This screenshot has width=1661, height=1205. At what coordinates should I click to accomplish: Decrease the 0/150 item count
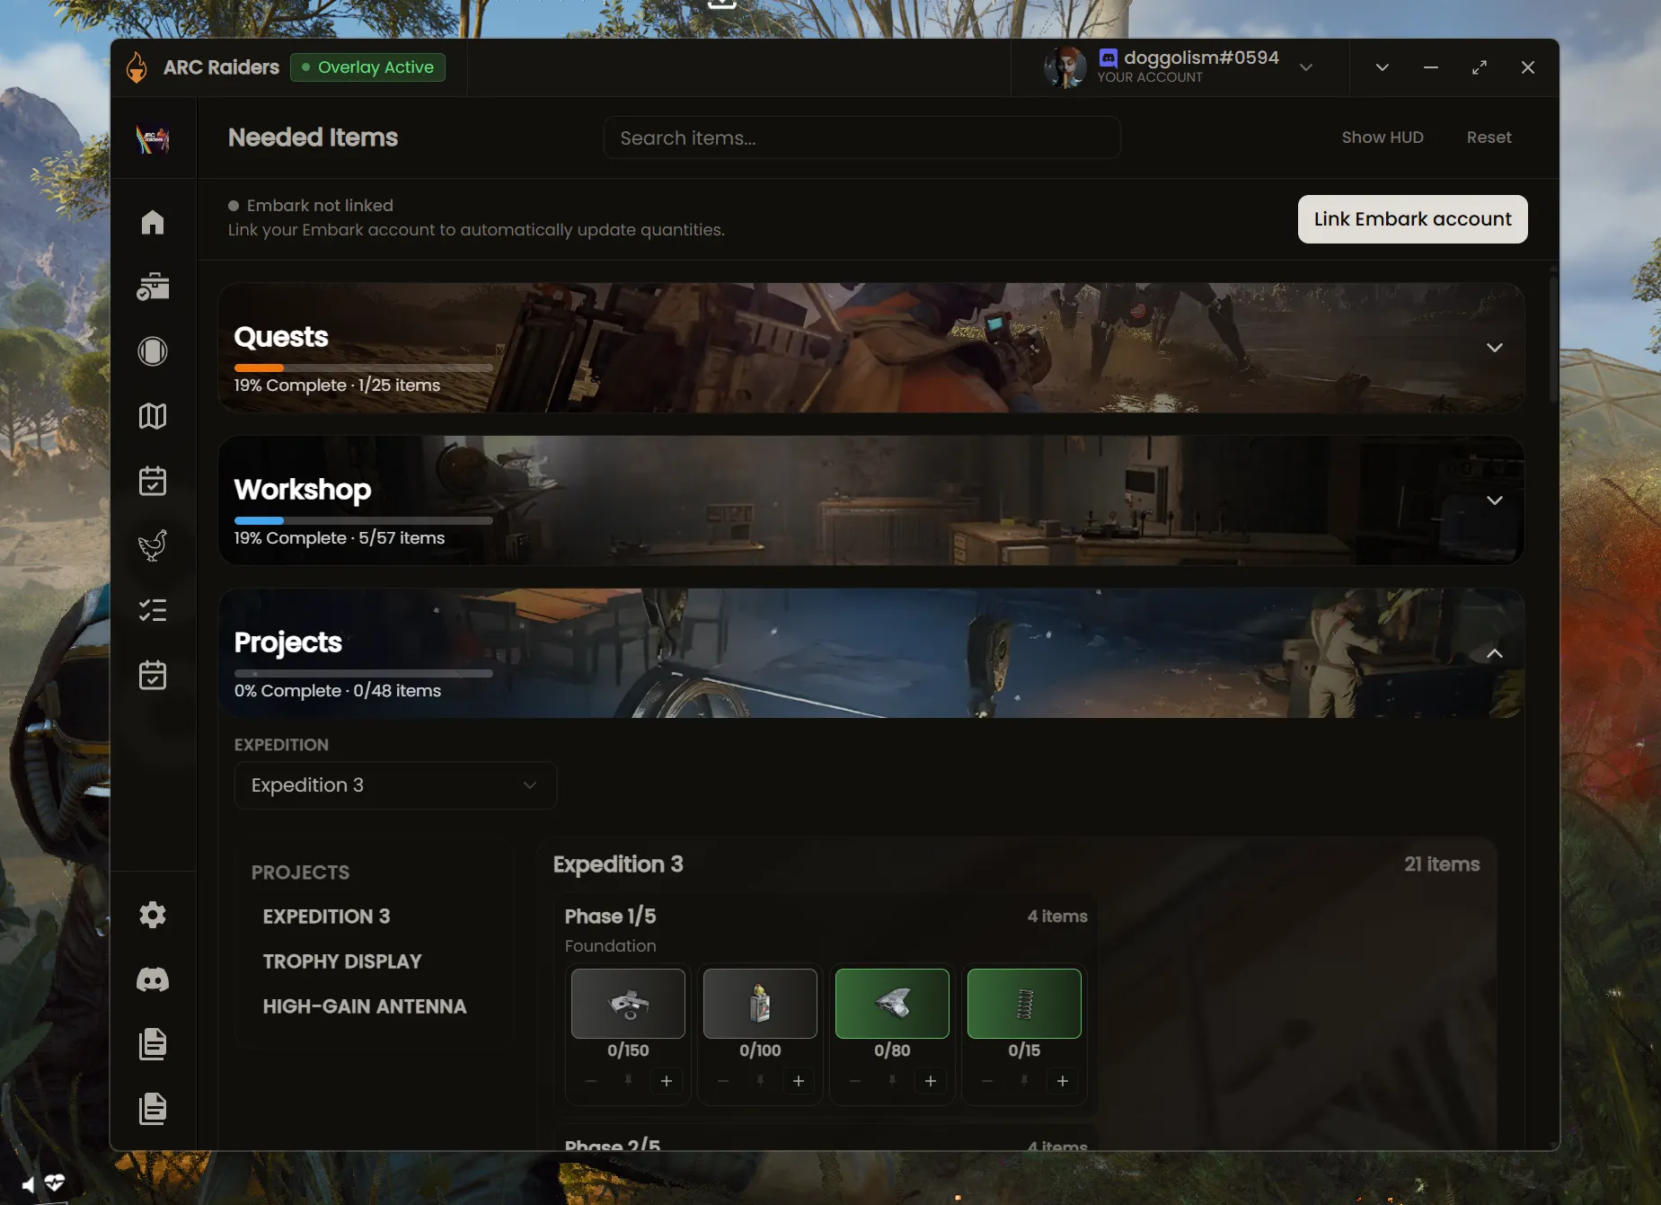point(591,1081)
